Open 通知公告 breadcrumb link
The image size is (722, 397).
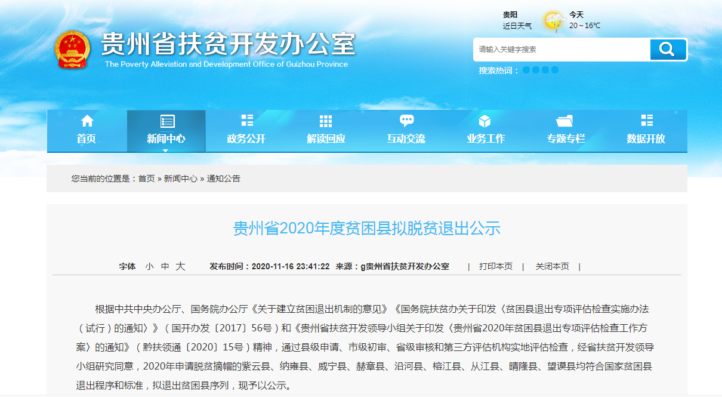(x=223, y=179)
